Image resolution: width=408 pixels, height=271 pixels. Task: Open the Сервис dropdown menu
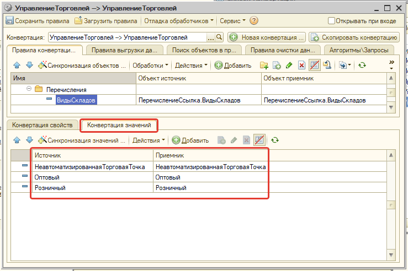point(232,21)
